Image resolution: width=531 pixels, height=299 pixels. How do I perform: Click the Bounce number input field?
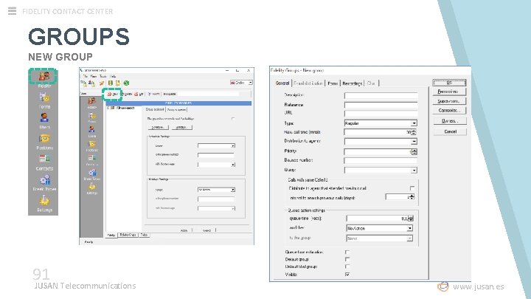tap(381, 161)
